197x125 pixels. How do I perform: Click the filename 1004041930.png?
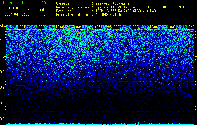(16, 8)
